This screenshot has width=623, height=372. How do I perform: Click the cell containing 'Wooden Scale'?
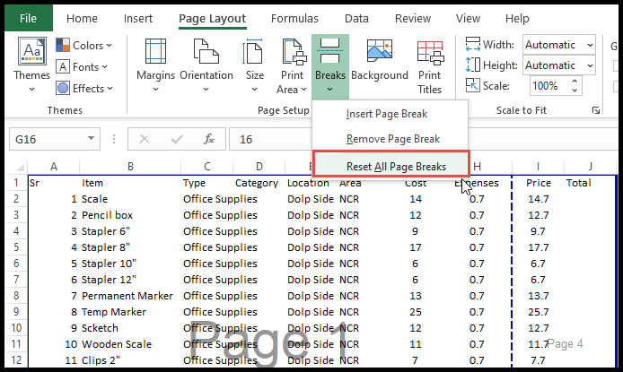pyautogui.click(x=130, y=344)
